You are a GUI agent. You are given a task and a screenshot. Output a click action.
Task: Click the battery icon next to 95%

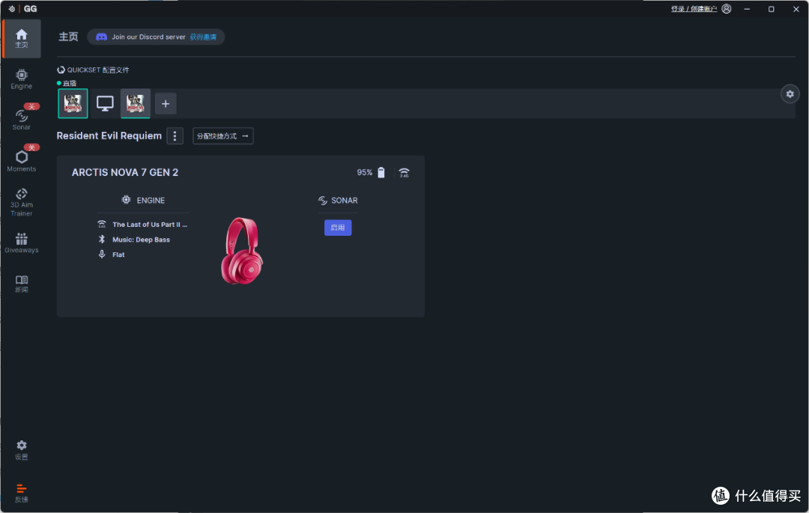pyautogui.click(x=381, y=172)
